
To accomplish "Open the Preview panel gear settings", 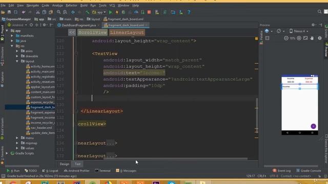I will click(313, 25).
